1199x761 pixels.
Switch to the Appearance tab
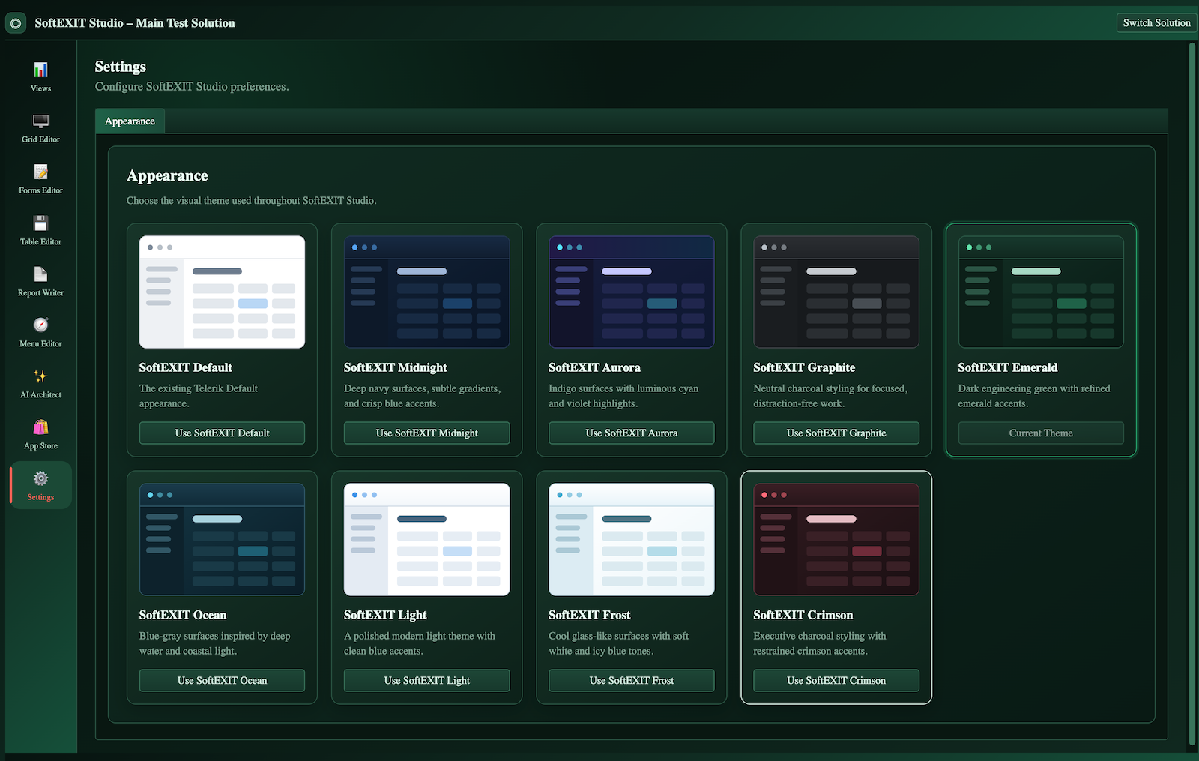coord(130,121)
